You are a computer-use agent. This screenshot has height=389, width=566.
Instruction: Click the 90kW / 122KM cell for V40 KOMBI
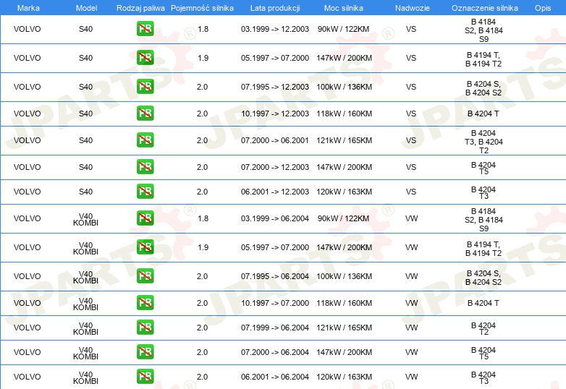343,218
